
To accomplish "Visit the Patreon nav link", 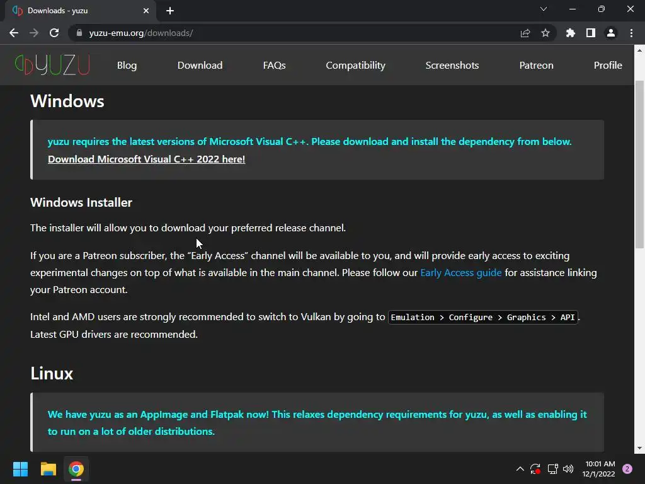I will tap(537, 66).
